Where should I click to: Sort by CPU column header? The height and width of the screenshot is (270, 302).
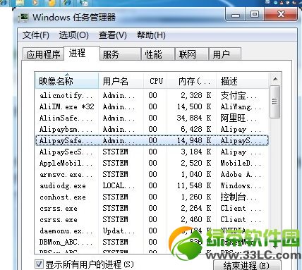pos(155,81)
